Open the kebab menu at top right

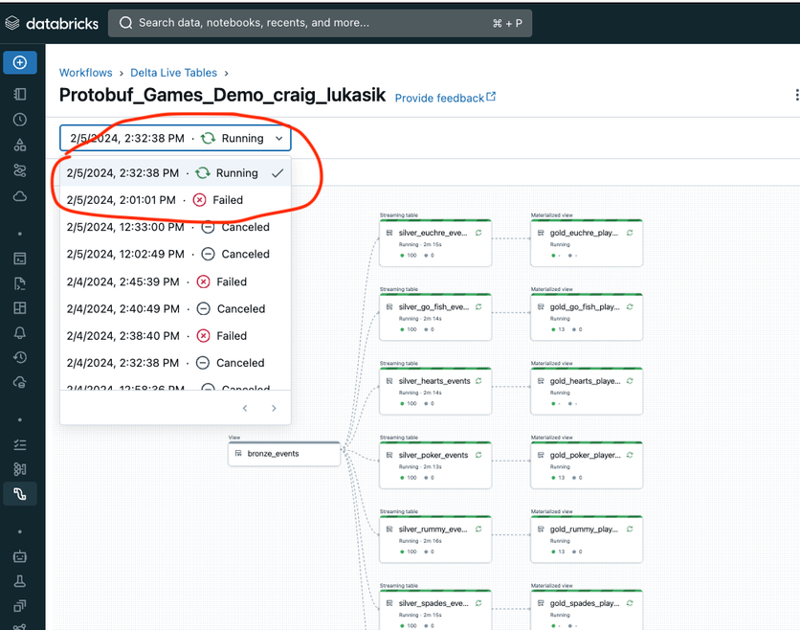[796, 95]
